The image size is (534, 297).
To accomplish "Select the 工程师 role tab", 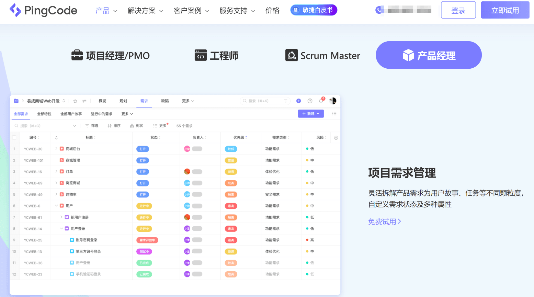I will 216,55.
